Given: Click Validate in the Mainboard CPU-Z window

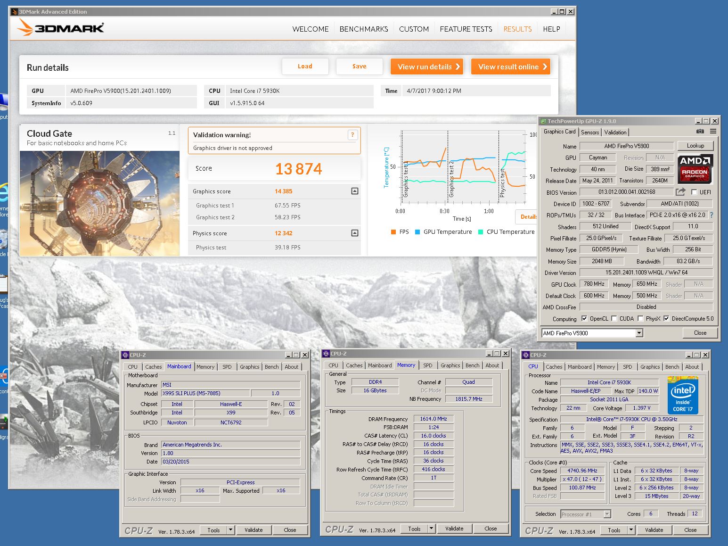Looking at the screenshot, I should click(254, 530).
